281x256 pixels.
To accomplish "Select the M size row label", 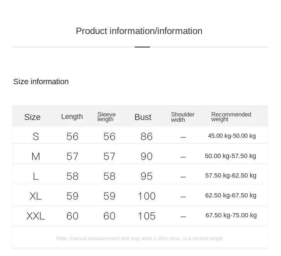I will (x=36, y=156).
